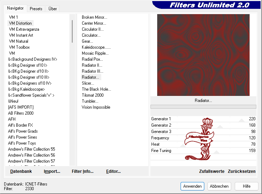This screenshot has width=262, height=194.
Task: Show Filter Info
Action: [x=82, y=171]
